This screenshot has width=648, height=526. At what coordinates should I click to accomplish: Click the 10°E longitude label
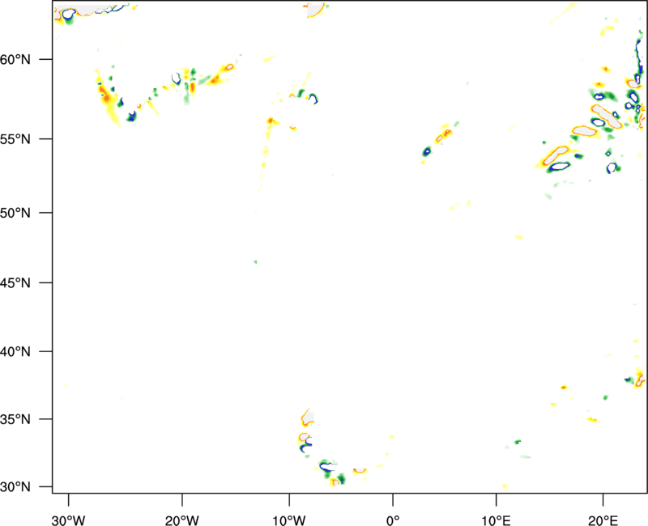tap(496, 520)
